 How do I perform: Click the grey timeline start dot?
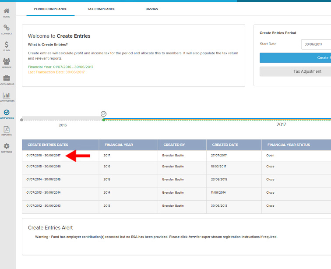[21, 120]
